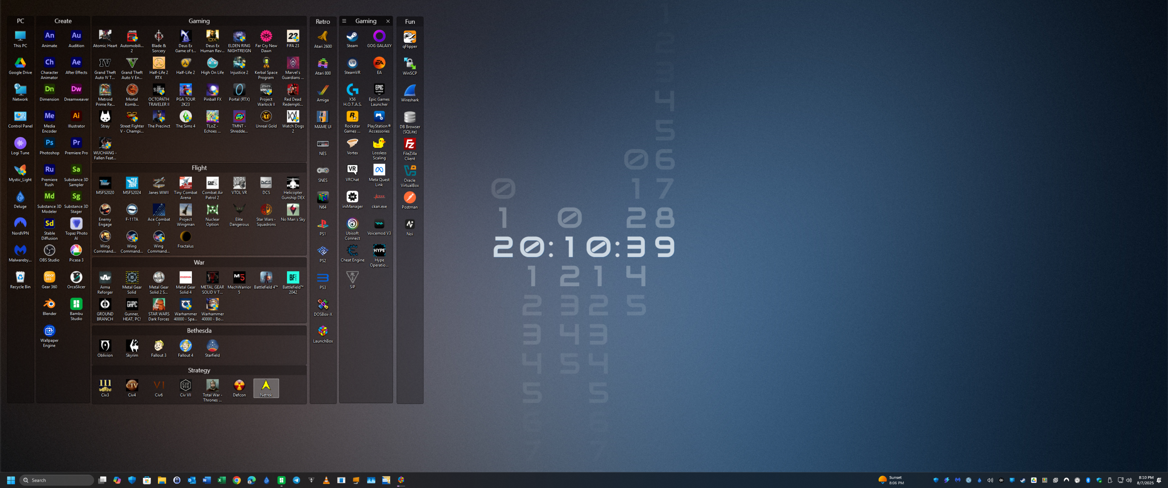The height and width of the screenshot is (488, 1168).
Task: Open the Steam launcher icon
Action: [x=352, y=39]
